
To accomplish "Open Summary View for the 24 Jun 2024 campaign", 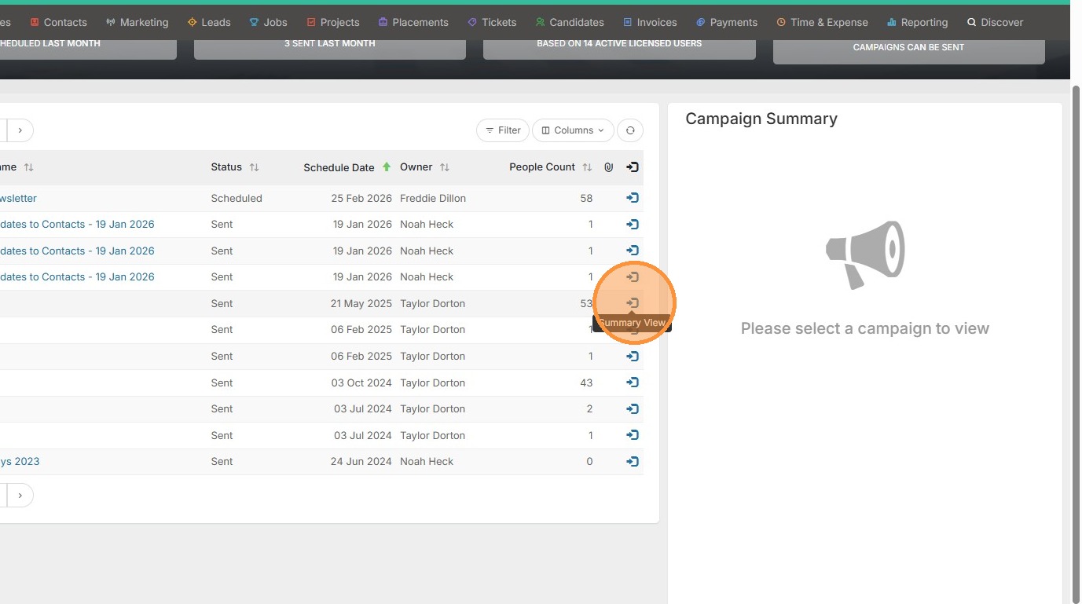I will (x=632, y=461).
